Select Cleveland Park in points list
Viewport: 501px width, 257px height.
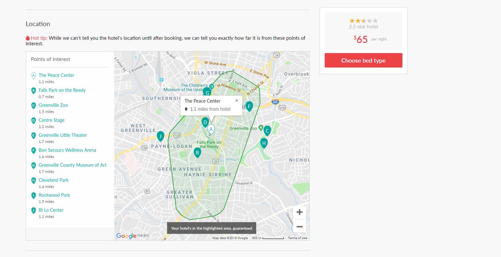coord(54,180)
